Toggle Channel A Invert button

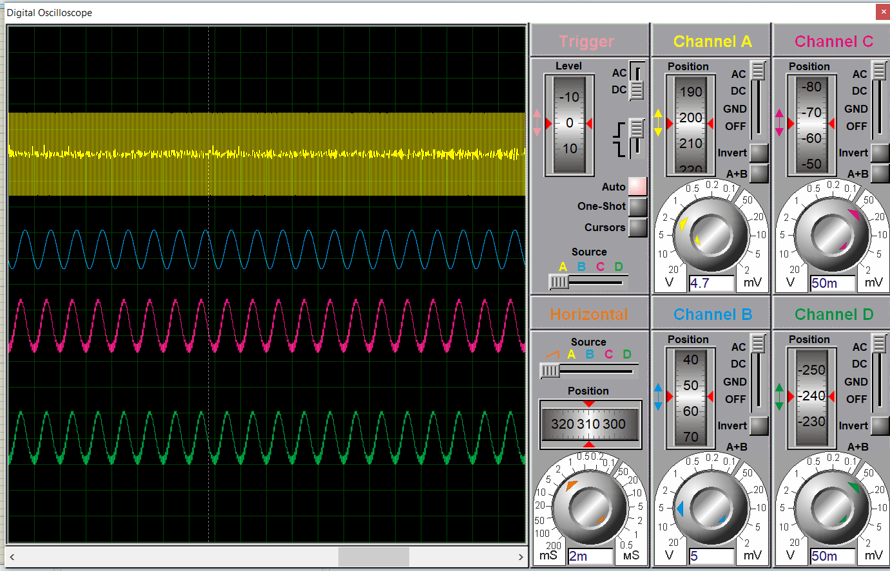click(759, 153)
